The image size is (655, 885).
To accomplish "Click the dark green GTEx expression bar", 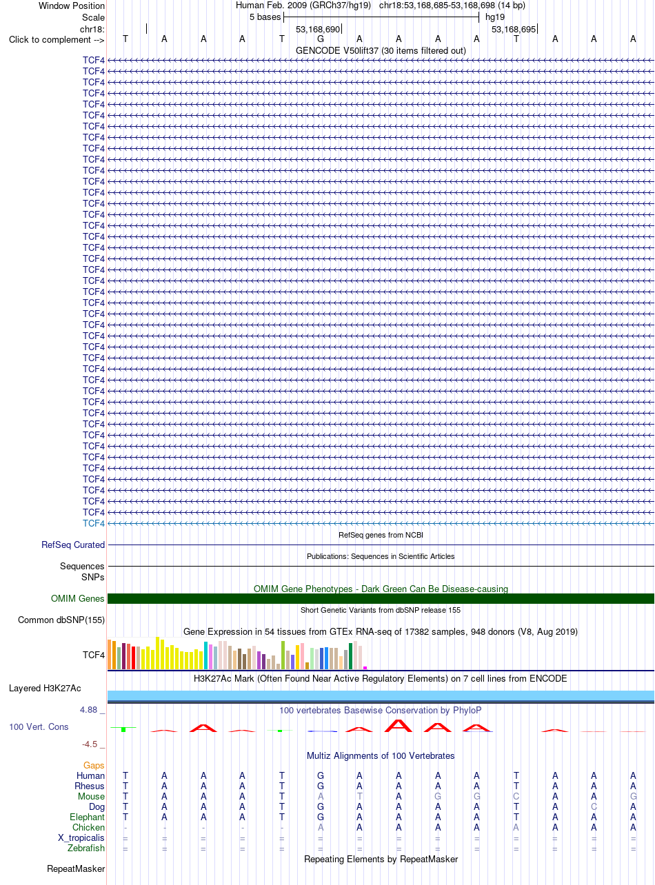I will 351,656.
